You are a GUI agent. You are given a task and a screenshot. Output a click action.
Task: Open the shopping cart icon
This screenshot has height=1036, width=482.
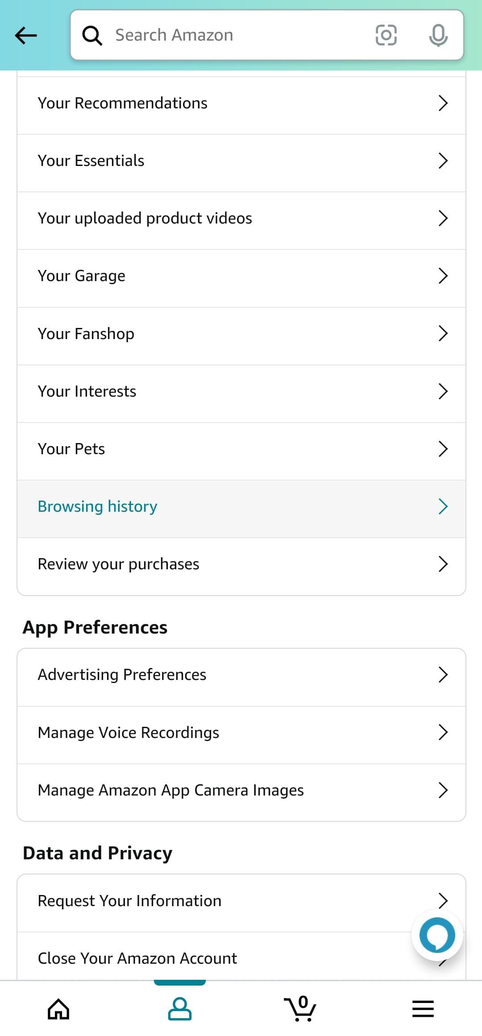300,1009
